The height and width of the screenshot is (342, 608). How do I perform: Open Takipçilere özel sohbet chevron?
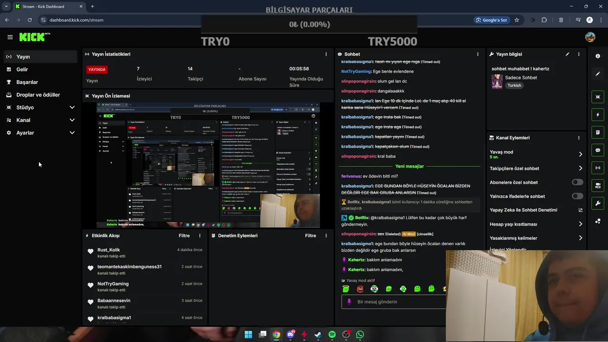(x=580, y=168)
